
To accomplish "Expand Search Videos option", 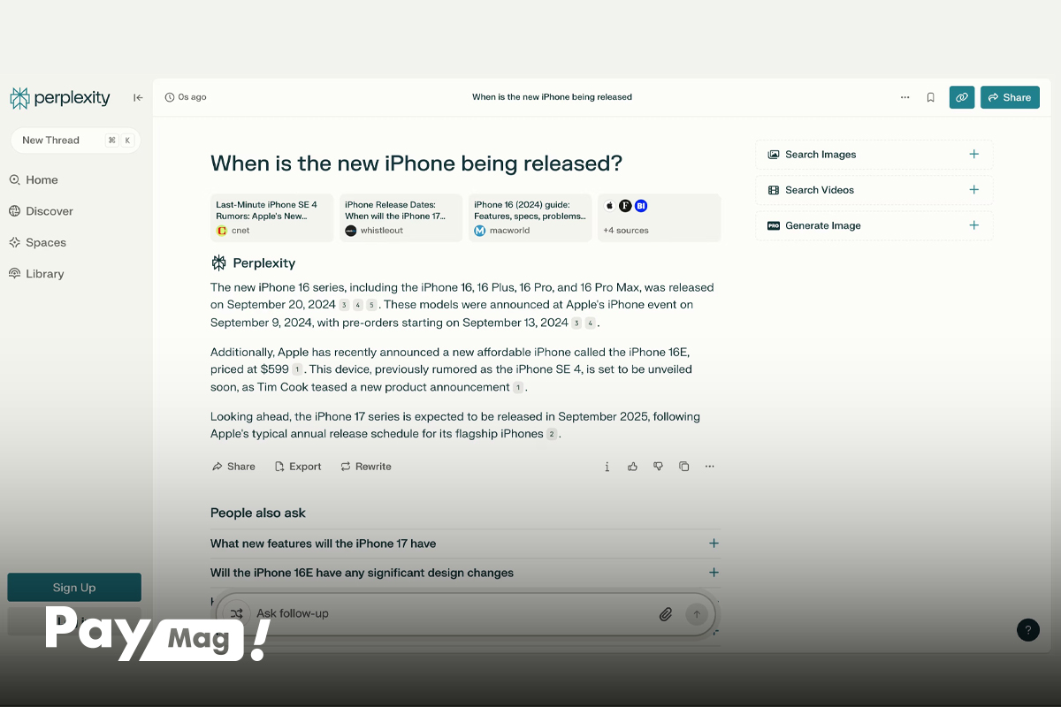I will pyautogui.click(x=874, y=190).
